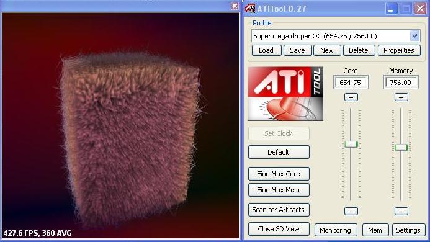The width and height of the screenshot is (430, 242).
Task: Close the 3D fur cube view window
Action: pyautogui.click(x=235, y=6)
